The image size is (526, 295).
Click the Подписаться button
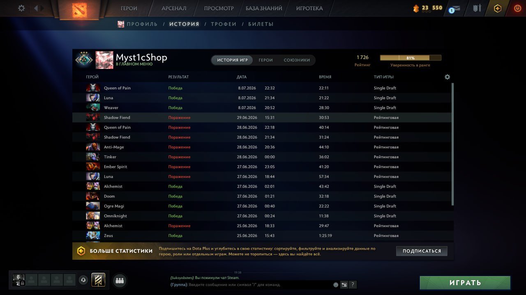pyautogui.click(x=422, y=251)
